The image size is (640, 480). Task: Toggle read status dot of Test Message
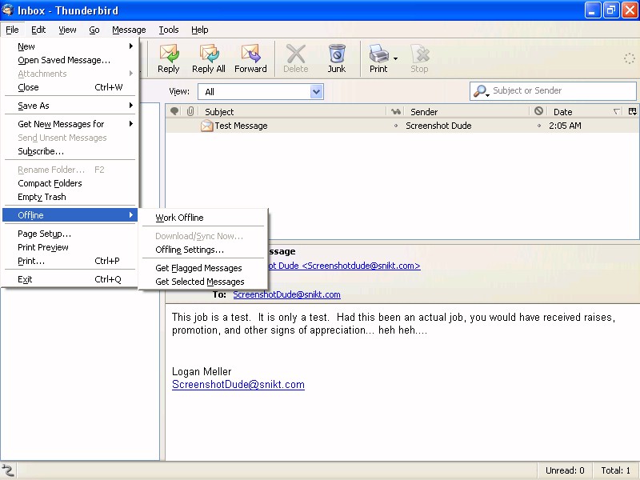point(395,126)
